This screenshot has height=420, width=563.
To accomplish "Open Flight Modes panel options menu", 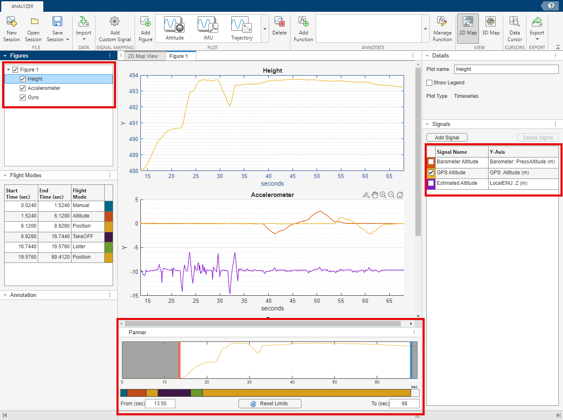I will (x=110, y=176).
